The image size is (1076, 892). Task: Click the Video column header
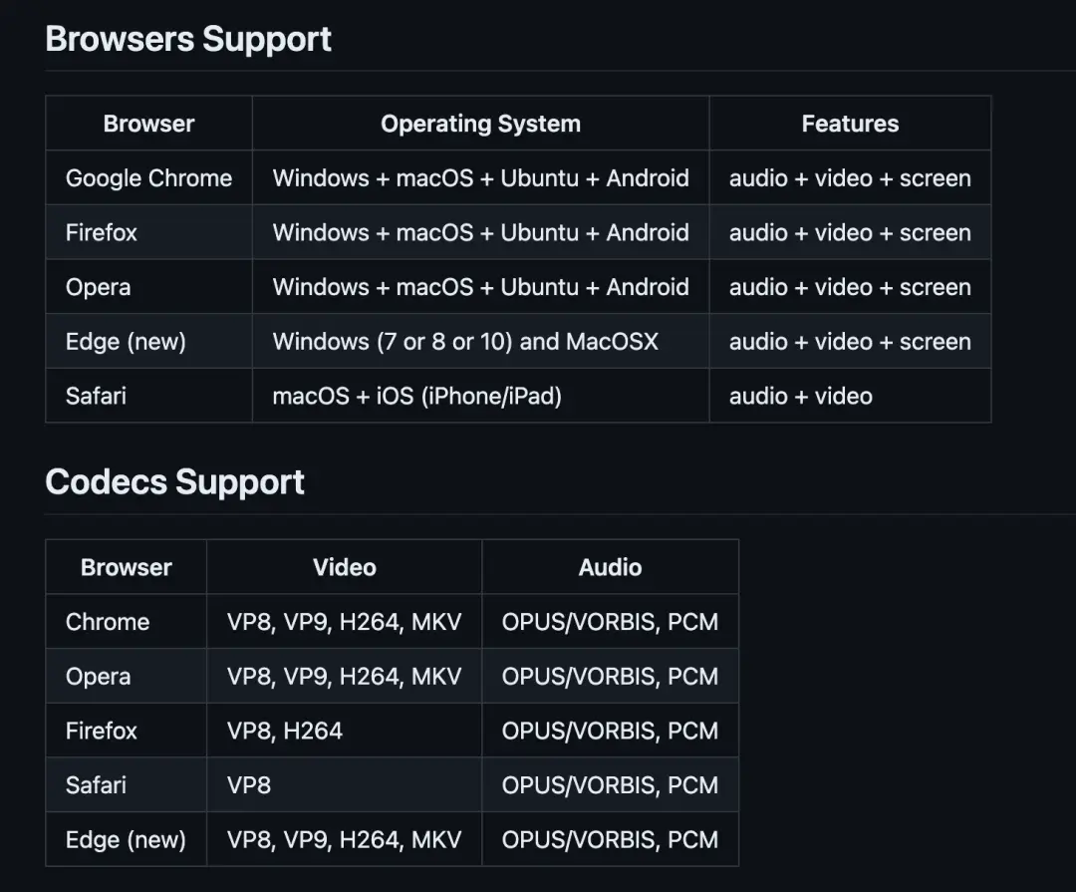pyautogui.click(x=344, y=567)
